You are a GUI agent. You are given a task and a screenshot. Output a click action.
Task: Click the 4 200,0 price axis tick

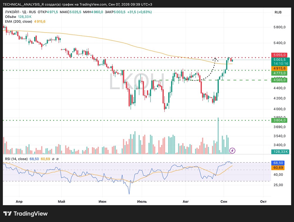tap(279, 98)
